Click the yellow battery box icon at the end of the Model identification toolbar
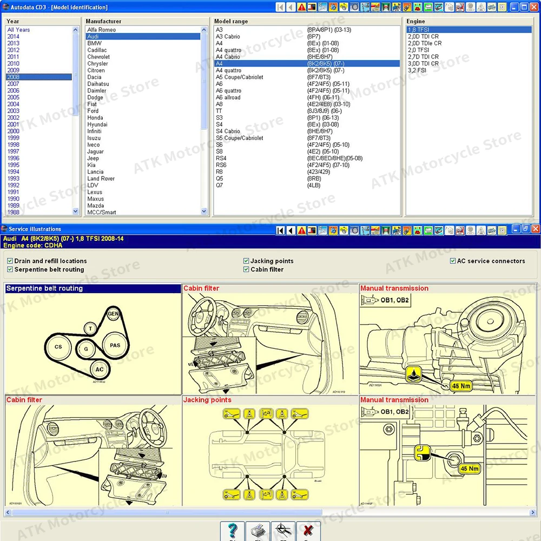The image size is (541, 541). tap(502, 7)
